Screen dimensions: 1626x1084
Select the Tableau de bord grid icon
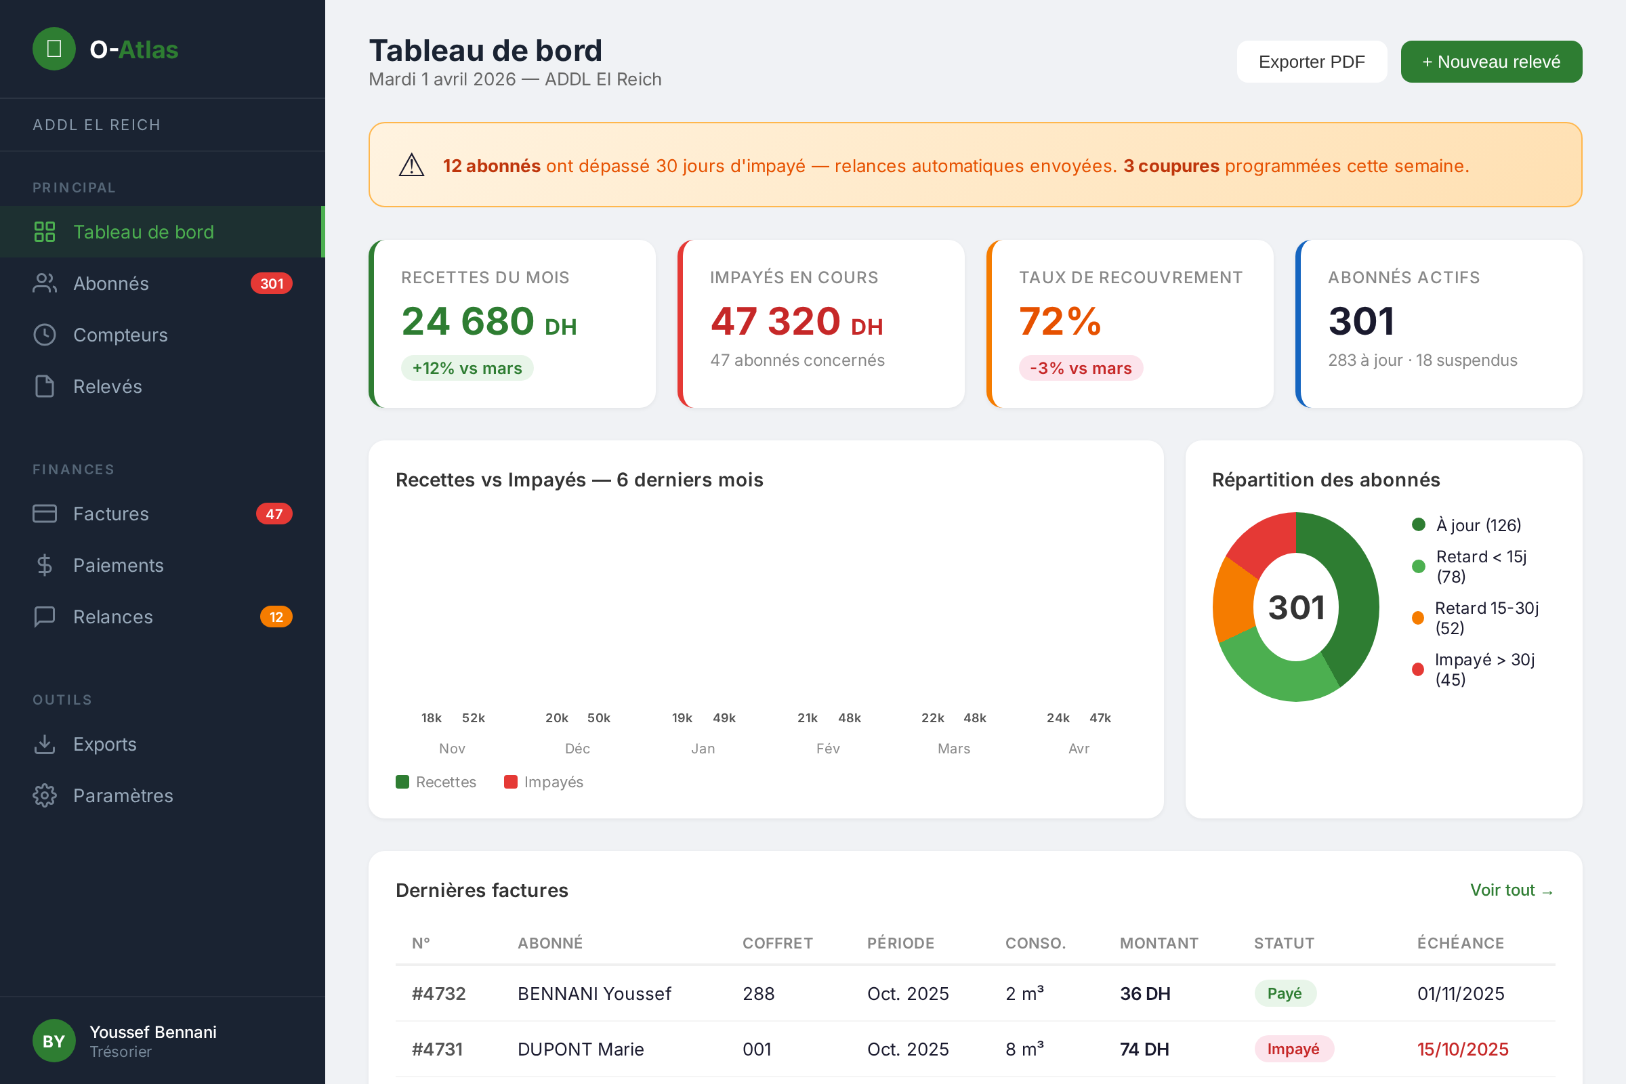[44, 232]
